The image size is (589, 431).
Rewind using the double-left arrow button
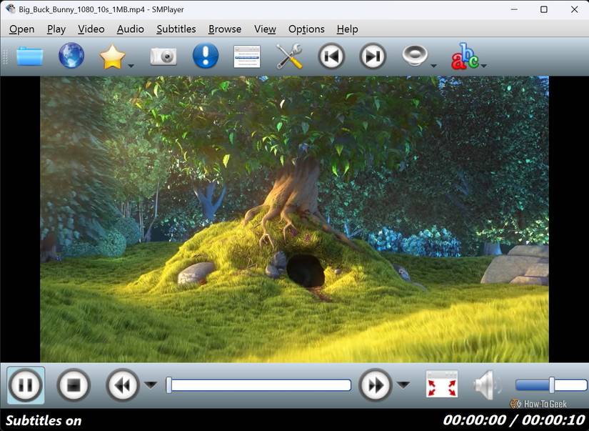pos(123,385)
